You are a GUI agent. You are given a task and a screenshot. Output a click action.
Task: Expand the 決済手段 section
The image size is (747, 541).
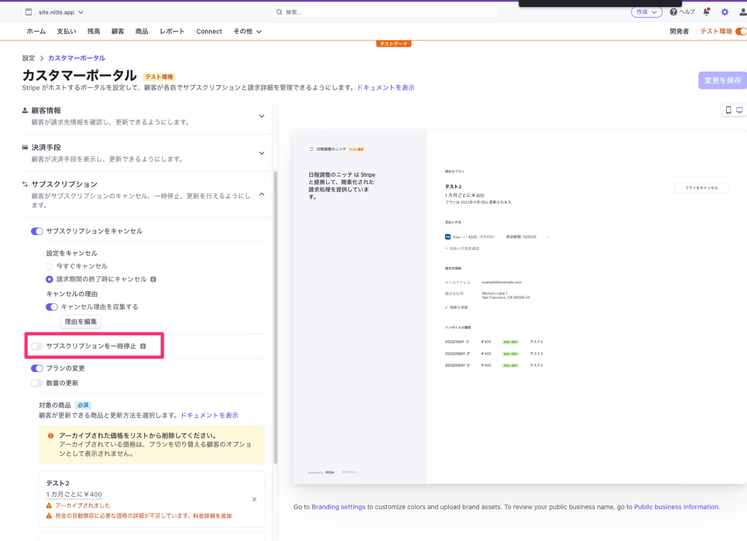(261, 153)
